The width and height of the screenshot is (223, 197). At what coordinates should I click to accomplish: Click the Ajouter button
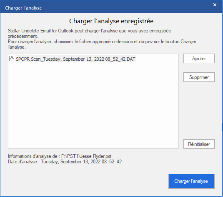click(199, 59)
